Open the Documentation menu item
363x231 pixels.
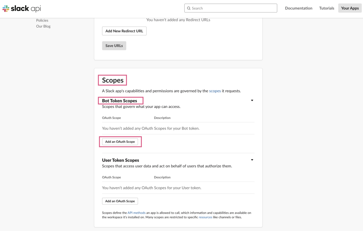(298, 8)
